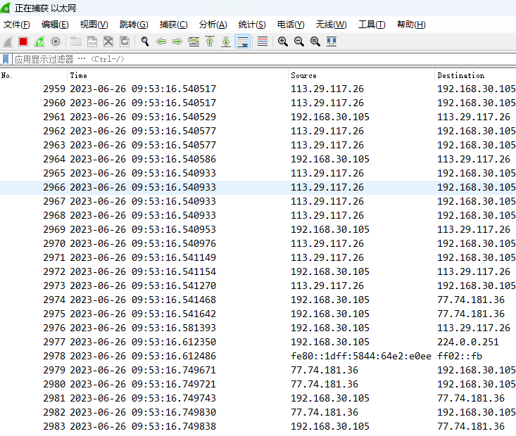Click time 09:53:16.541270 in row 2973
516x436 pixels.
(174, 286)
